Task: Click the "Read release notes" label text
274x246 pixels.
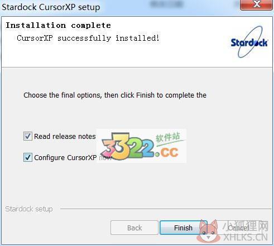Action: (x=65, y=136)
